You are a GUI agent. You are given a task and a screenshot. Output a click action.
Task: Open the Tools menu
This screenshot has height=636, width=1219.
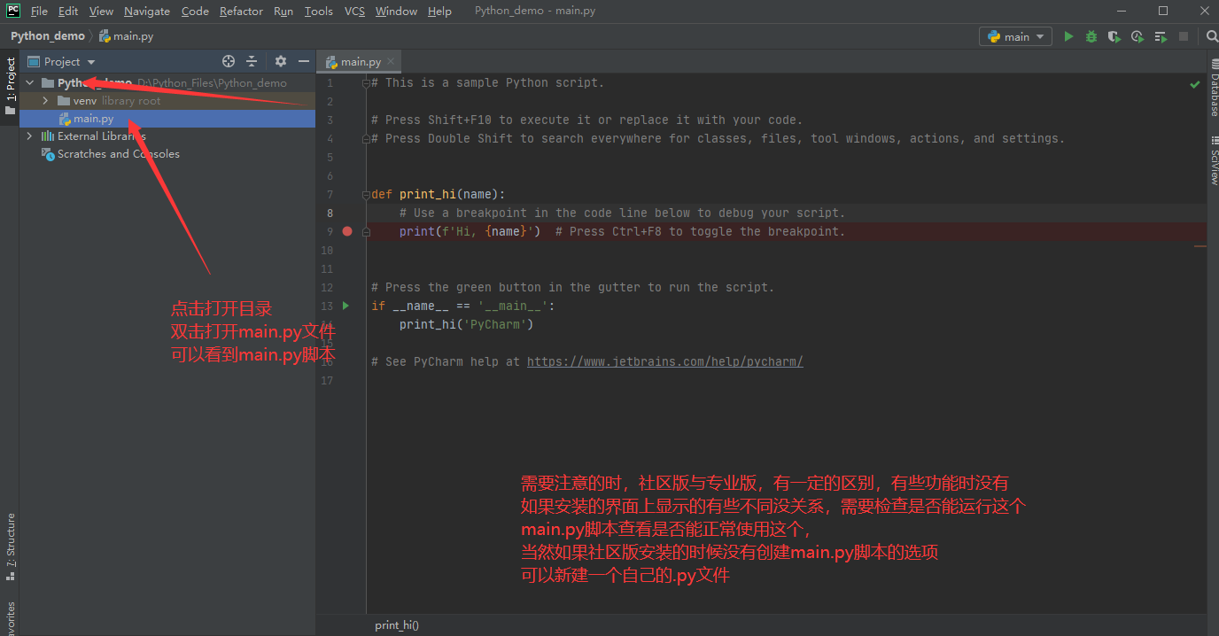tap(318, 12)
